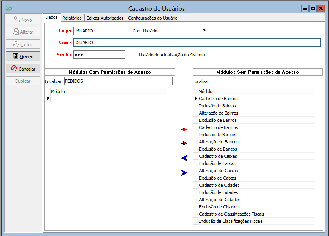Open the Caixas Autorizados tab
The image size is (329, 236).
tap(105, 18)
